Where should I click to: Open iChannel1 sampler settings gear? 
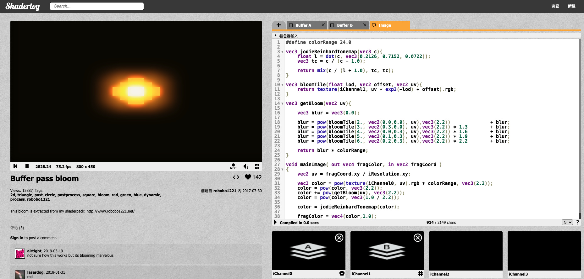pos(420,274)
